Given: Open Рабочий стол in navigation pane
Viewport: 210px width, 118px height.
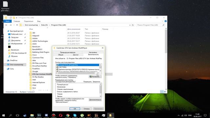Looking at the screenshot, I should (x=17, y=34).
